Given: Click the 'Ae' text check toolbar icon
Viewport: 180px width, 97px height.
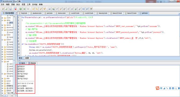Looking at the screenshot, I should [50, 9].
